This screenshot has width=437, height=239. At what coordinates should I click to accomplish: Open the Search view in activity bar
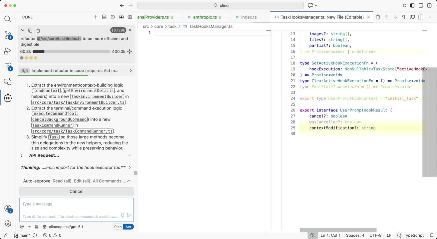(8, 19)
